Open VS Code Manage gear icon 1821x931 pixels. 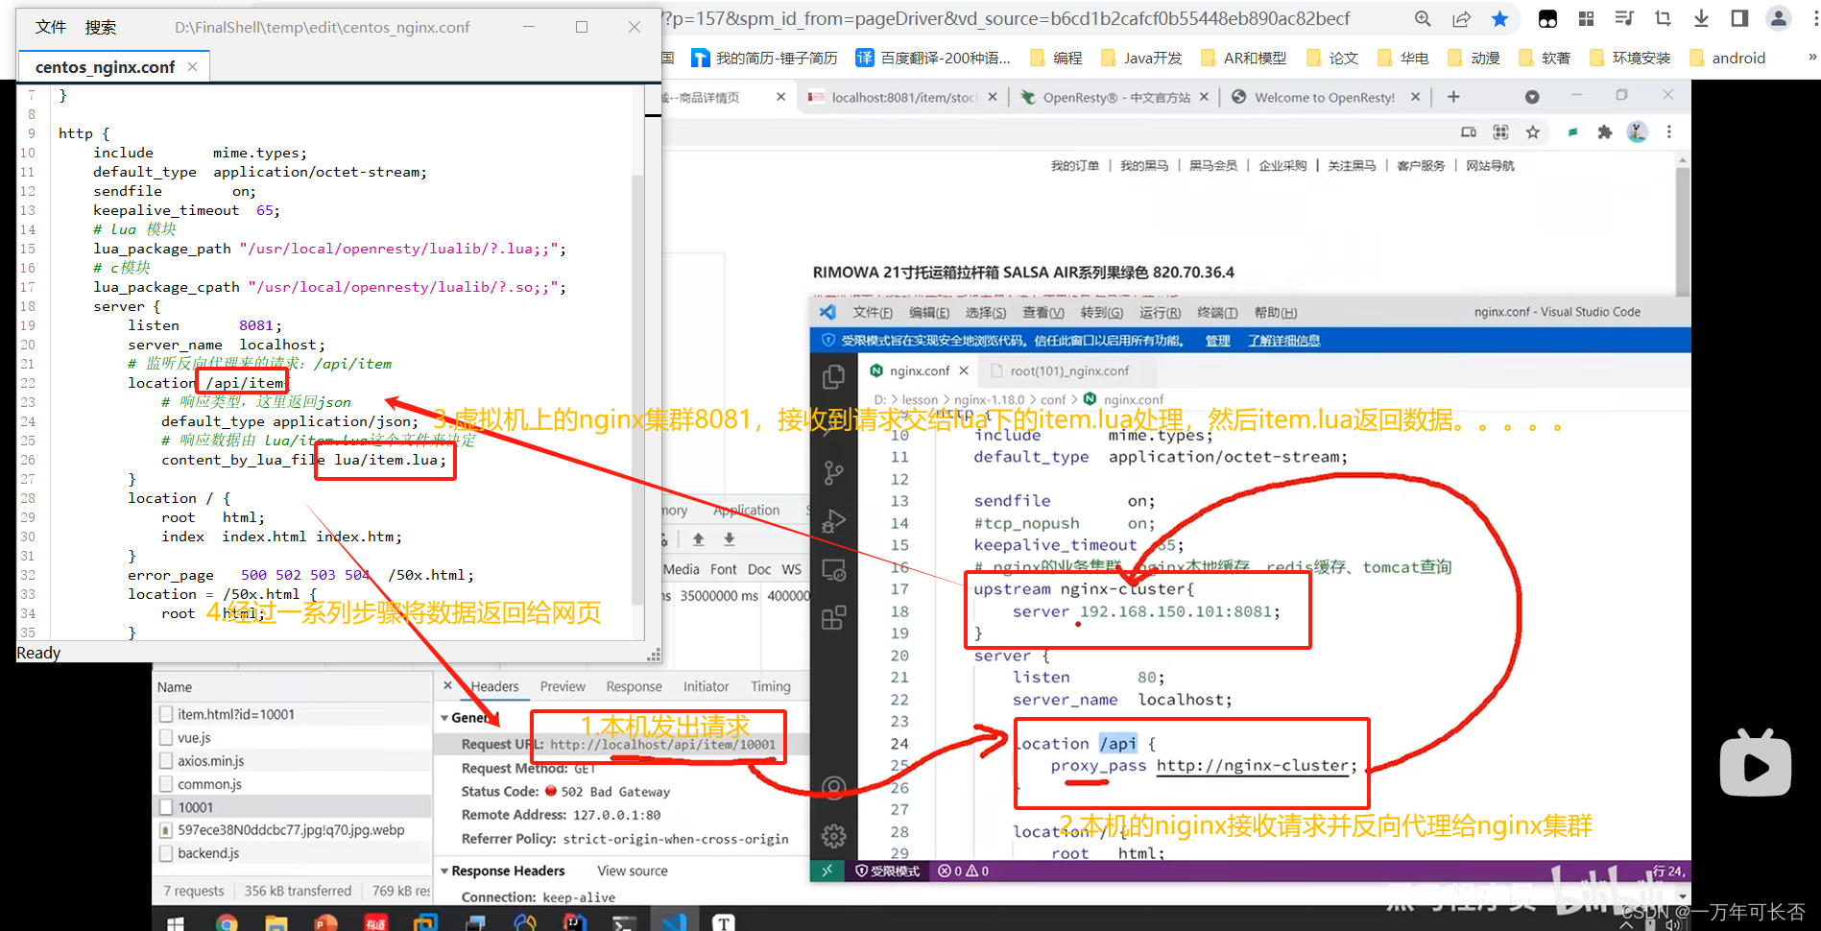coord(833,836)
